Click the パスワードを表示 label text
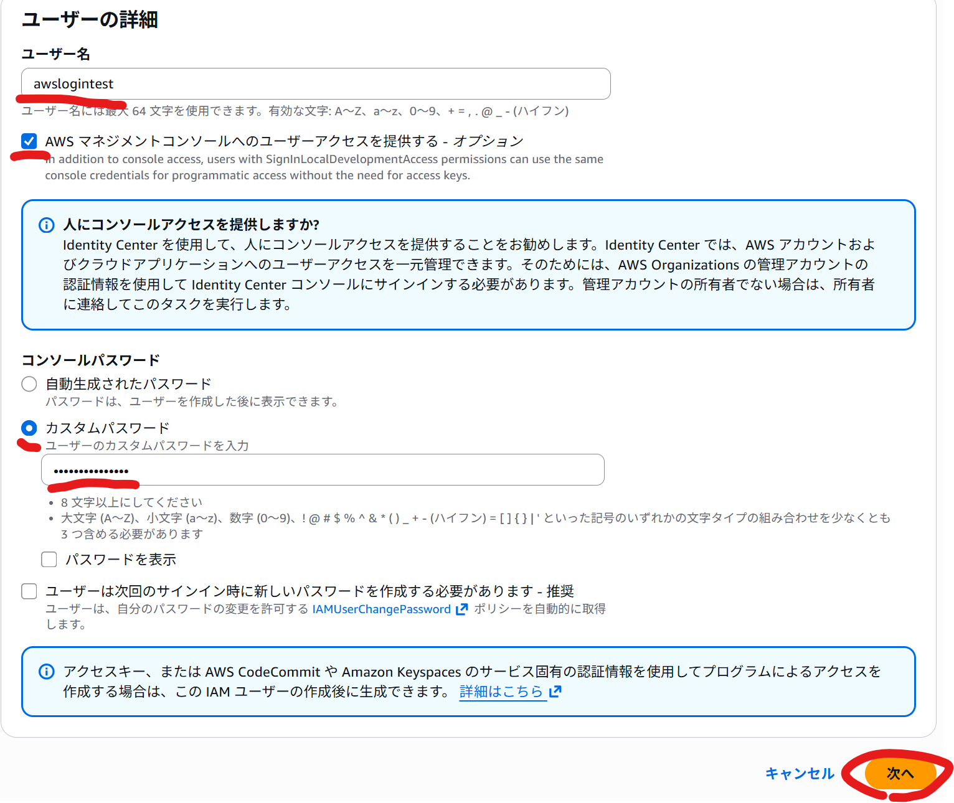This screenshot has height=803, width=954. (121, 560)
